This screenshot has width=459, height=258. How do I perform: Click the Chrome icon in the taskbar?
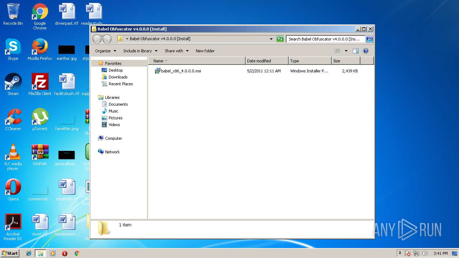pyautogui.click(x=77, y=253)
